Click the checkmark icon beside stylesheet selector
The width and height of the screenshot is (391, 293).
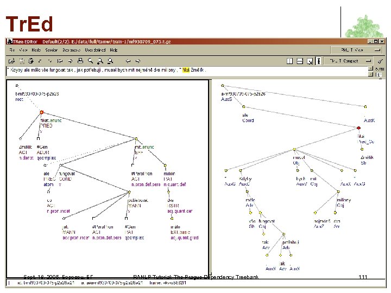click(380, 61)
